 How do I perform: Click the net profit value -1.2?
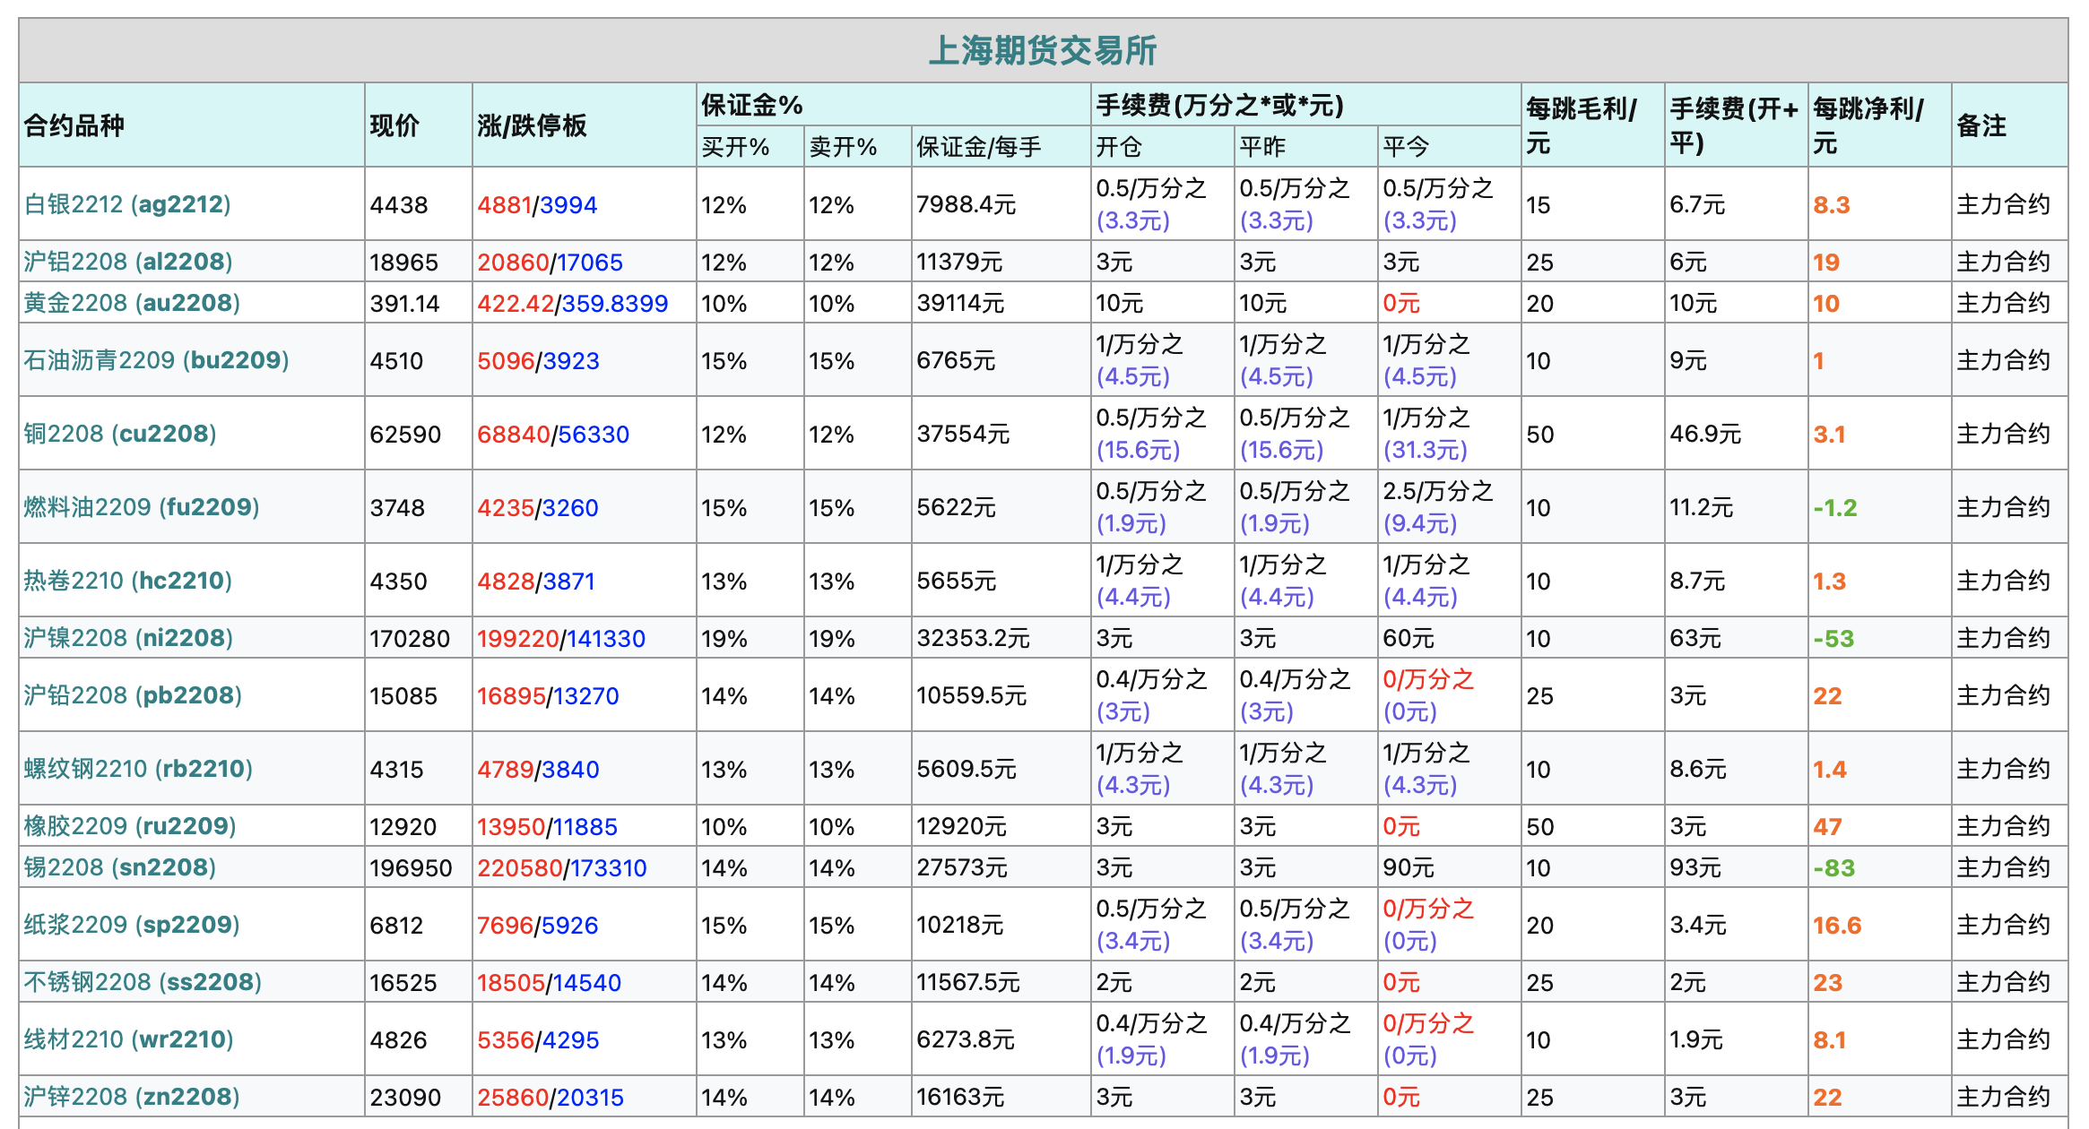pyautogui.click(x=1835, y=507)
